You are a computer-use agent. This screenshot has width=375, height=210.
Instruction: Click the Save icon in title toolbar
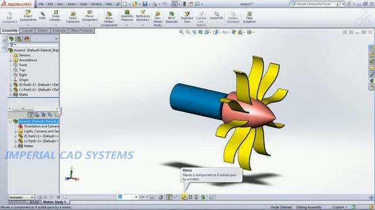tap(145, 4)
